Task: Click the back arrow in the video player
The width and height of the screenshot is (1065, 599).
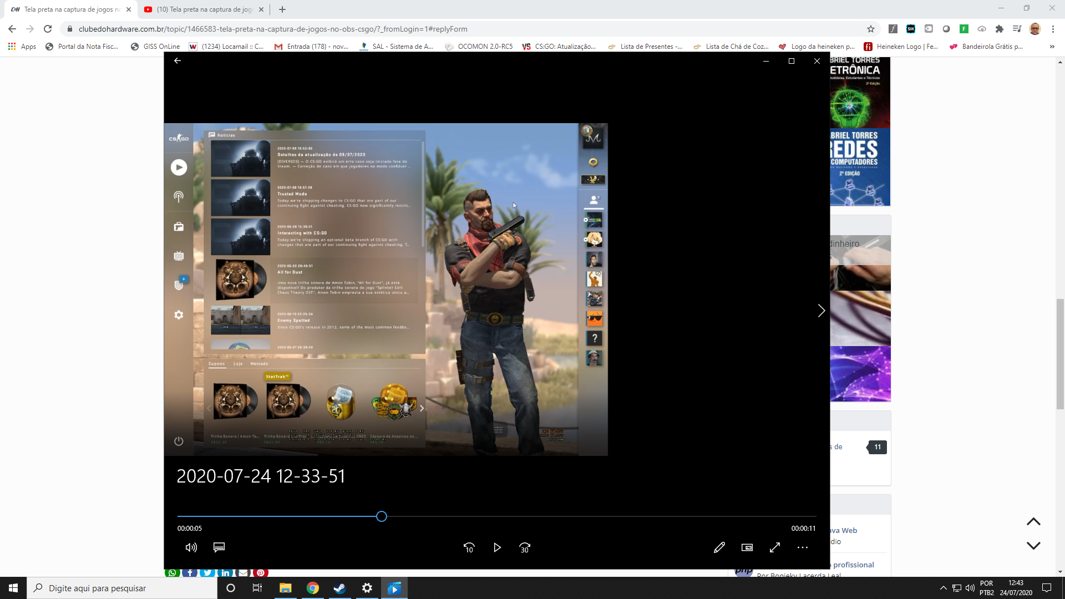Action: (x=177, y=61)
